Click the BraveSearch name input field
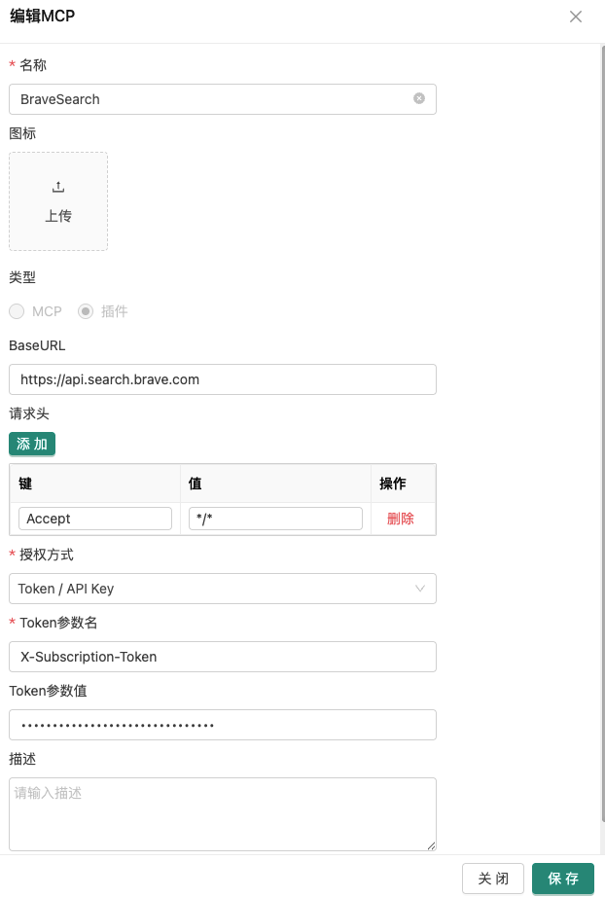 tap(209, 99)
